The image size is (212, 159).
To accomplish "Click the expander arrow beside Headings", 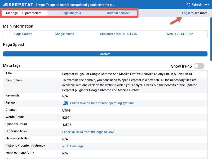I will coord(63,146).
